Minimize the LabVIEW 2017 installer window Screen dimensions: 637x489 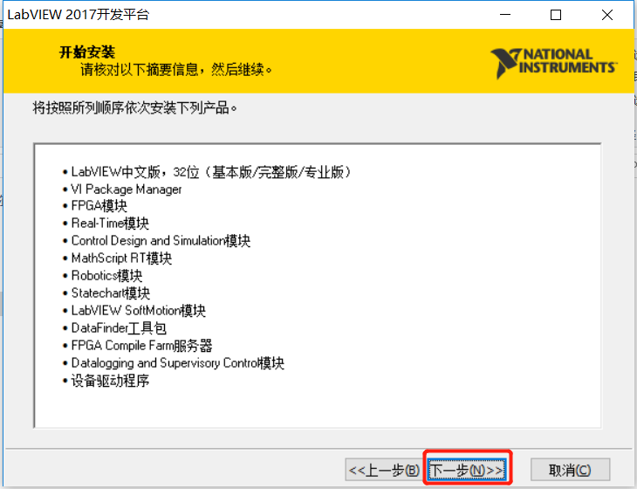tap(505, 15)
